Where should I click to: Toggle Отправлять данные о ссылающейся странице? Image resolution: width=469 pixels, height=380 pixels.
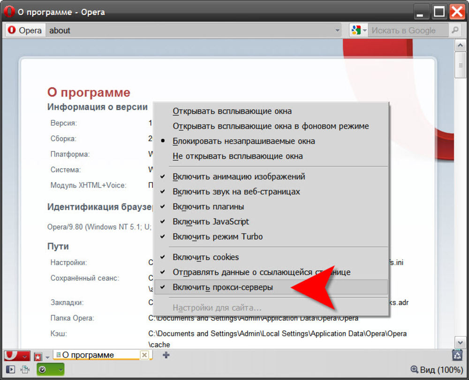pyautogui.click(x=271, y=272)
